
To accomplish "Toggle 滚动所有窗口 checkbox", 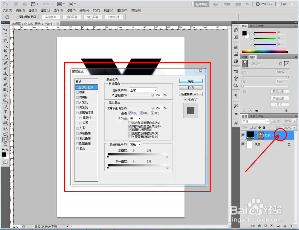I will [x=17, y=17].
